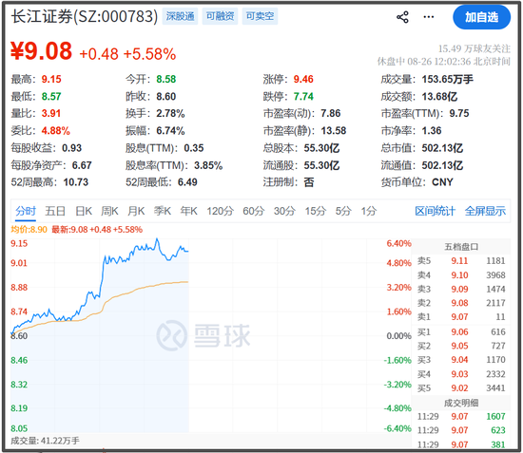Click the 区间统计 link
The height and width of the screenshot is (453, 523).
[435, 211]
